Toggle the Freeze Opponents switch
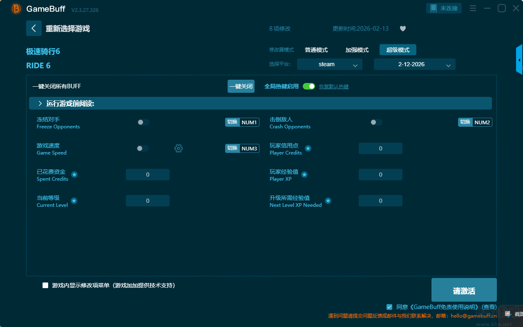The image size is (523, 327). click(x=143, y=122)
